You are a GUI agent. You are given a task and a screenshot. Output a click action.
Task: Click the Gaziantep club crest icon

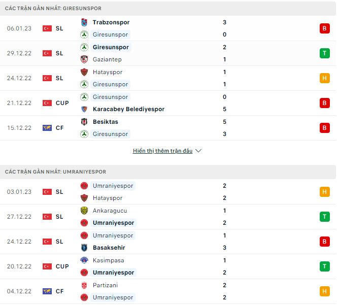click(84, 59)
